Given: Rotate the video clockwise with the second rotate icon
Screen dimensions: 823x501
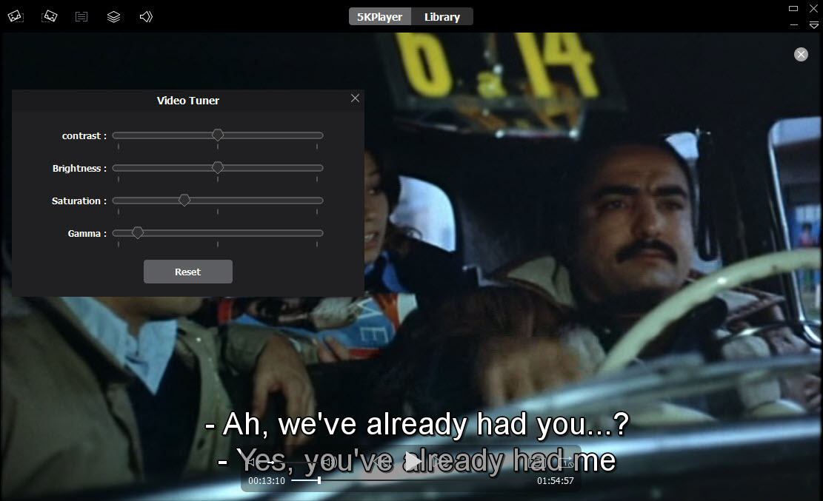Looking at the screenshot, I should [x=50, y=17].
